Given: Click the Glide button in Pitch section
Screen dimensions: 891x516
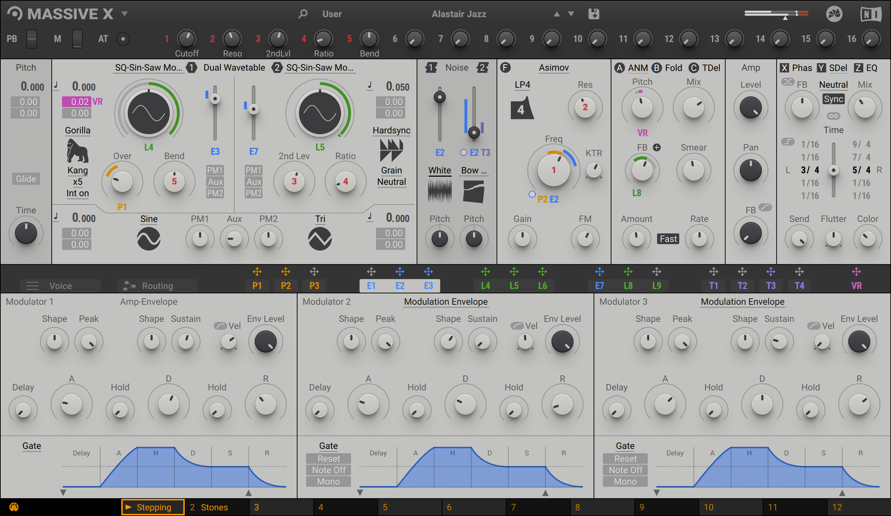Looking at the screenshot, I should coord(26,179).
